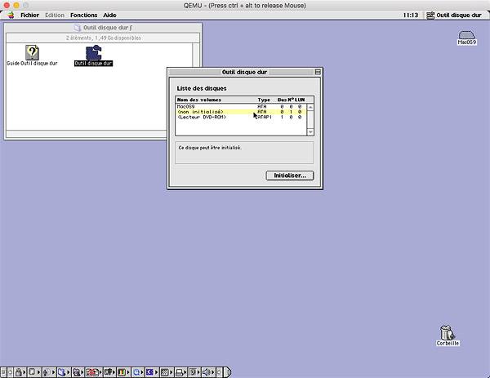490x378 pixels.
Task: Click the document page control strip module
Action: tap(33, 372)
